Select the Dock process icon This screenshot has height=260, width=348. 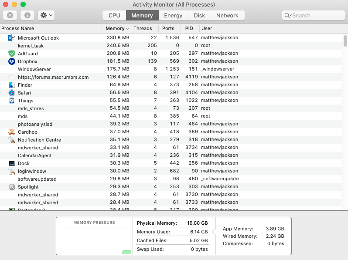tap(12, 163)
